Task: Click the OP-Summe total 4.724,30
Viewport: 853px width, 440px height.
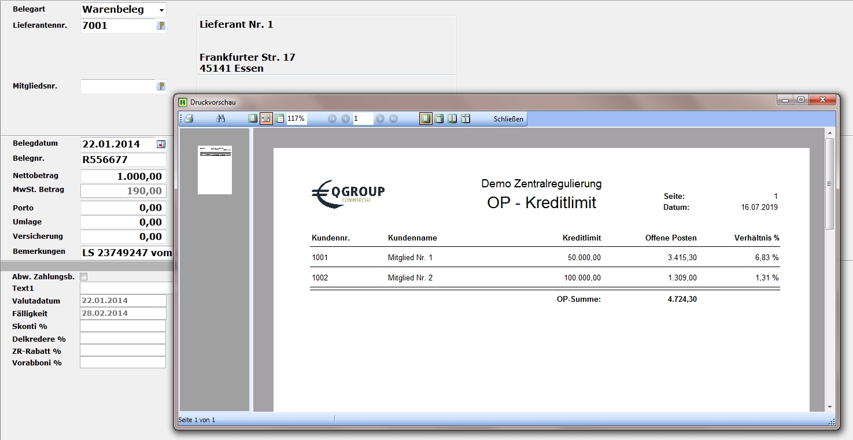Action: [x=682, y=299]
